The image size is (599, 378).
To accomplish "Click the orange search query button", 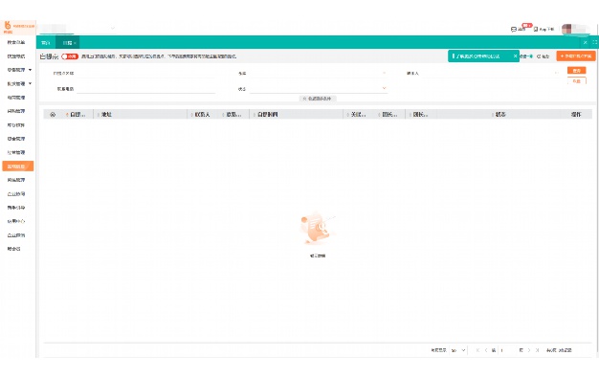I will (x=576, y=70).
